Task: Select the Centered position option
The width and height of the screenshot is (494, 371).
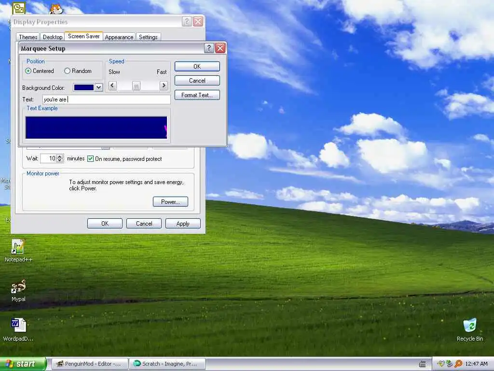Action: (x=40, y=71)
